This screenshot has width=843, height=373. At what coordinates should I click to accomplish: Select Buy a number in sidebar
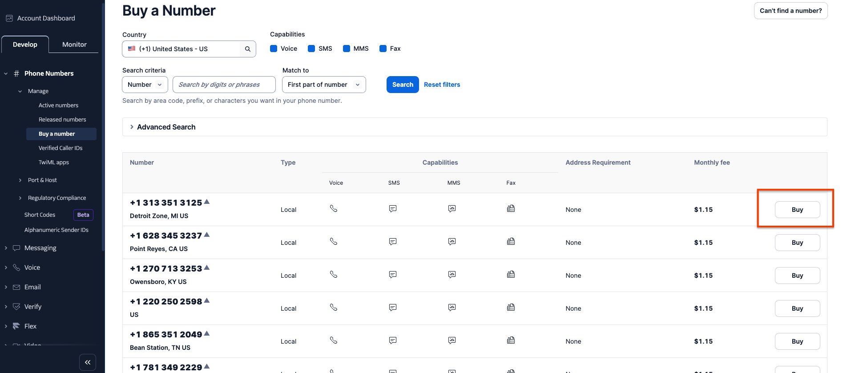tap(61, 134)
